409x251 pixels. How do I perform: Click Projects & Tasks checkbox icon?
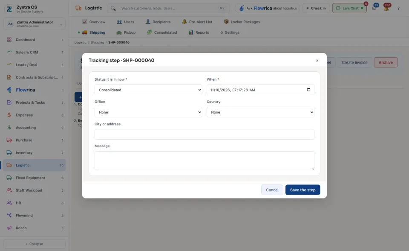9,102
